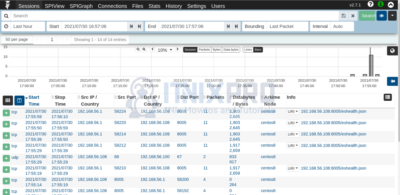400x195 pixels.
Task: Expand the udp session row
Action: [x=6, y=158]
